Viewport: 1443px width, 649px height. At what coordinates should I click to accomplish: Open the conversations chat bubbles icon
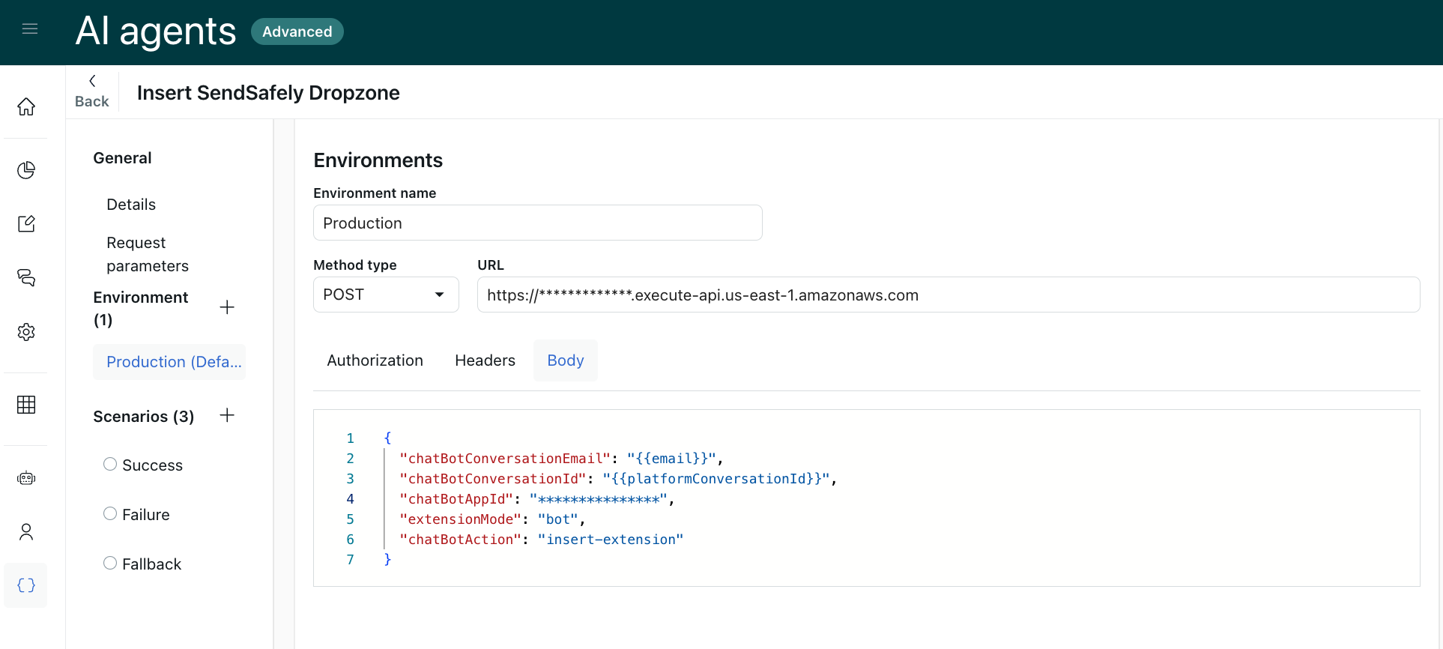pyautogui.click(x=26, y=278)
